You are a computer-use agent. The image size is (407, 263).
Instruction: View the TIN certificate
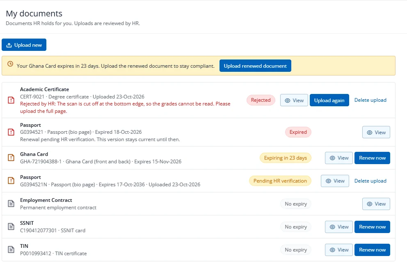coord(339,250)
